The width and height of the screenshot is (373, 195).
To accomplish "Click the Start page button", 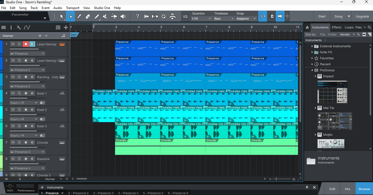I will (322, 16).
